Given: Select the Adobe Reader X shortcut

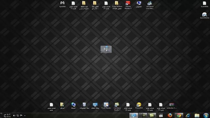Looking at the screenshot, I should click(128, 5).
